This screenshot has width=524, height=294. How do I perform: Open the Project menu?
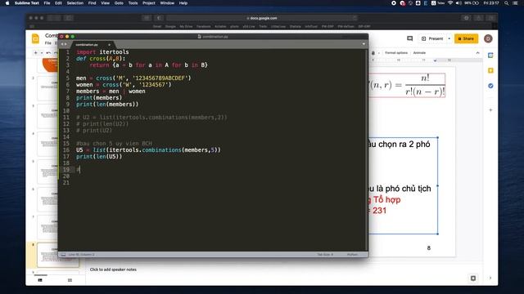[149, 3]
